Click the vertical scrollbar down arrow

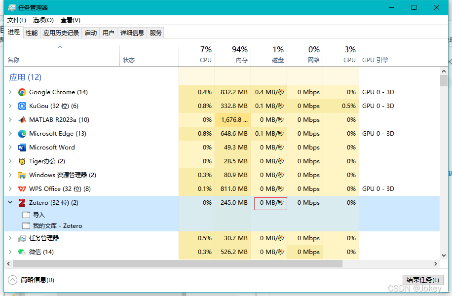pos(444,256)
